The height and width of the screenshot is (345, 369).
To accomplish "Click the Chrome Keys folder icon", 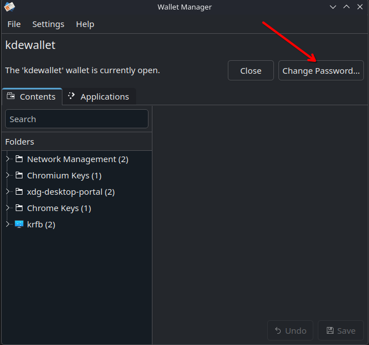I will coord(19,208).
